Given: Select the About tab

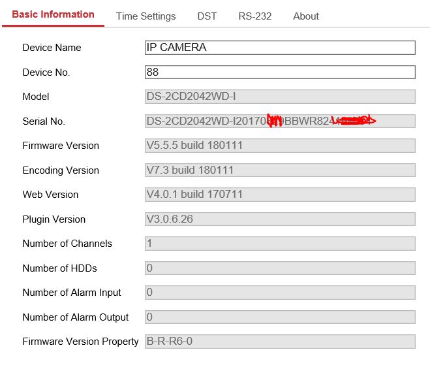Looking at the screenshot, I should 305,16.
